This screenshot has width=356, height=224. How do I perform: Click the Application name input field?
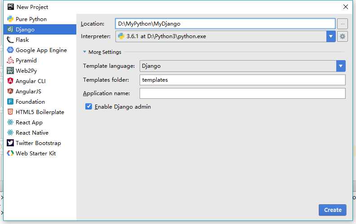pyautogui.click(x=242, y=93)
